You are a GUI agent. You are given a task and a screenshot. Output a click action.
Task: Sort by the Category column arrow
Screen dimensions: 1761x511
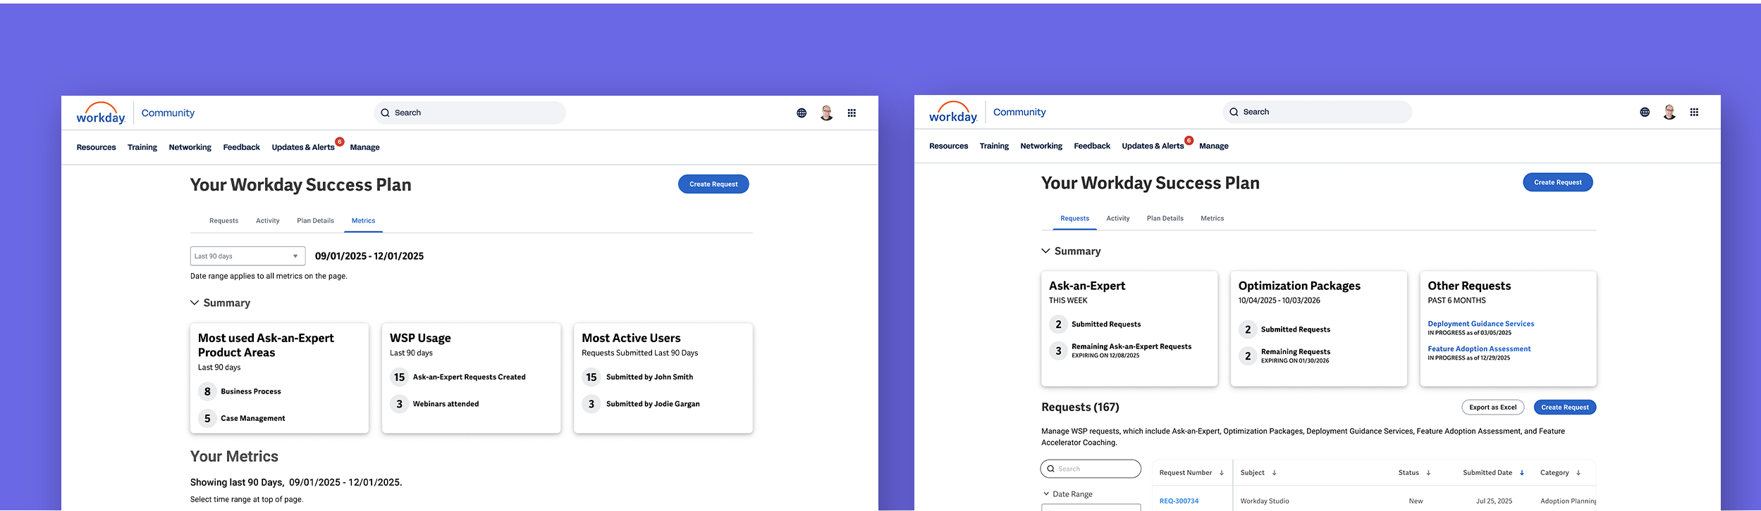(1578, 473)
